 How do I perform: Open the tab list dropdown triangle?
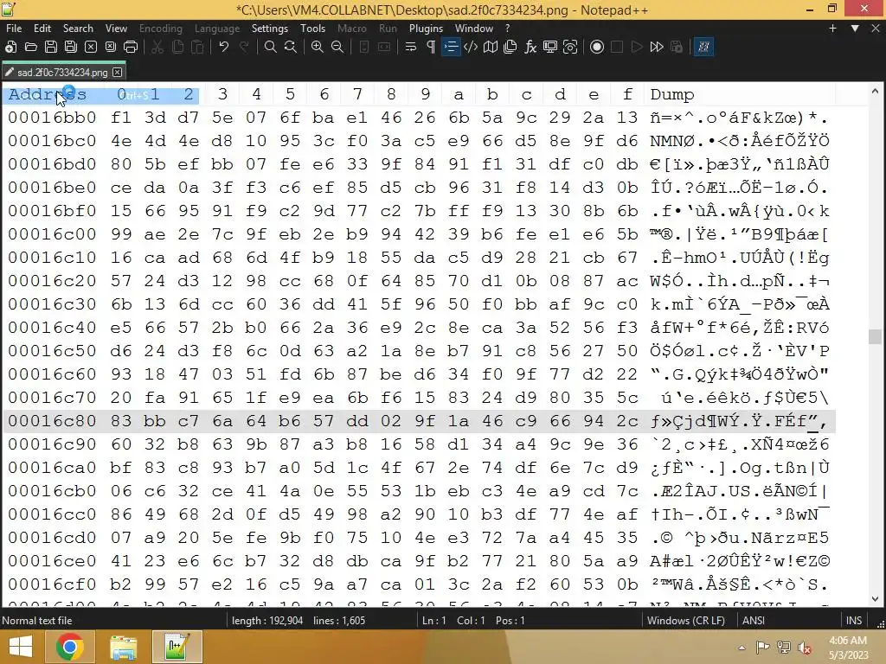click(855, 29)
